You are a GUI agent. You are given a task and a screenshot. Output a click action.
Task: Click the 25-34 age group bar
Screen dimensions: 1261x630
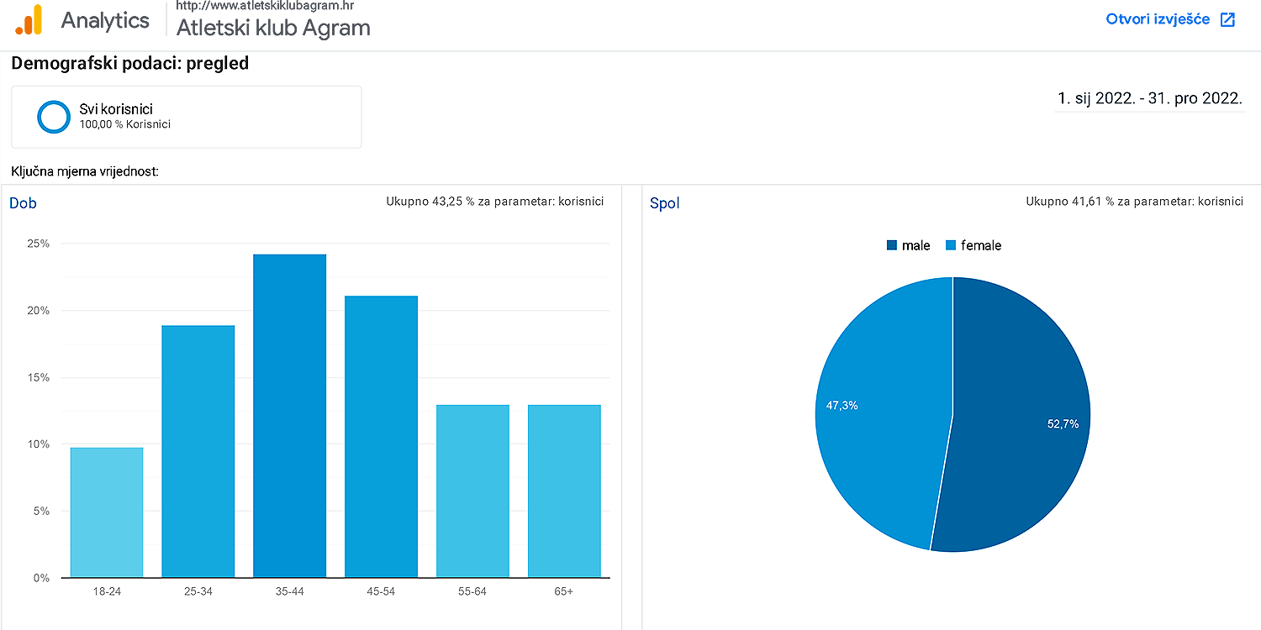198,451
